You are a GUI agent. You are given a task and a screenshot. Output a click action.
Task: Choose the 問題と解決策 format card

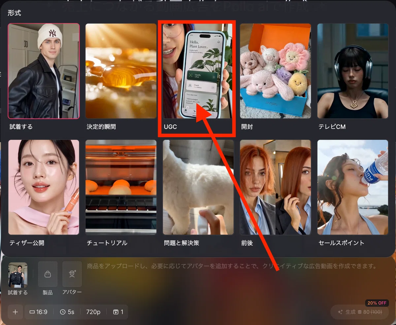click(x=198, y=187)
